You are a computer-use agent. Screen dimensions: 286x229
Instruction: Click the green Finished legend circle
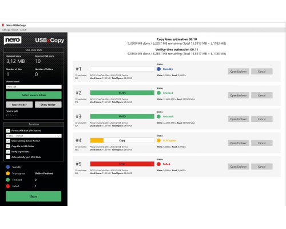coord(8,180)
